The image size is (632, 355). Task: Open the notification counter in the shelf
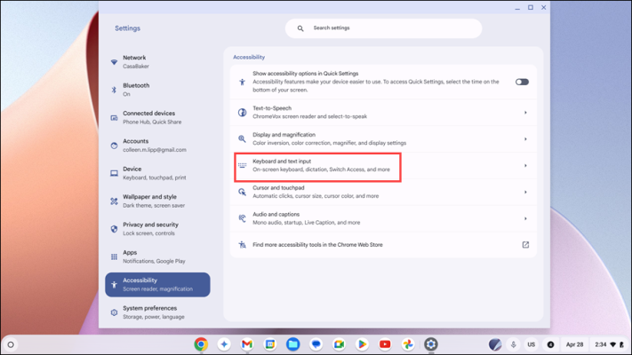click(x=550, y=344)
